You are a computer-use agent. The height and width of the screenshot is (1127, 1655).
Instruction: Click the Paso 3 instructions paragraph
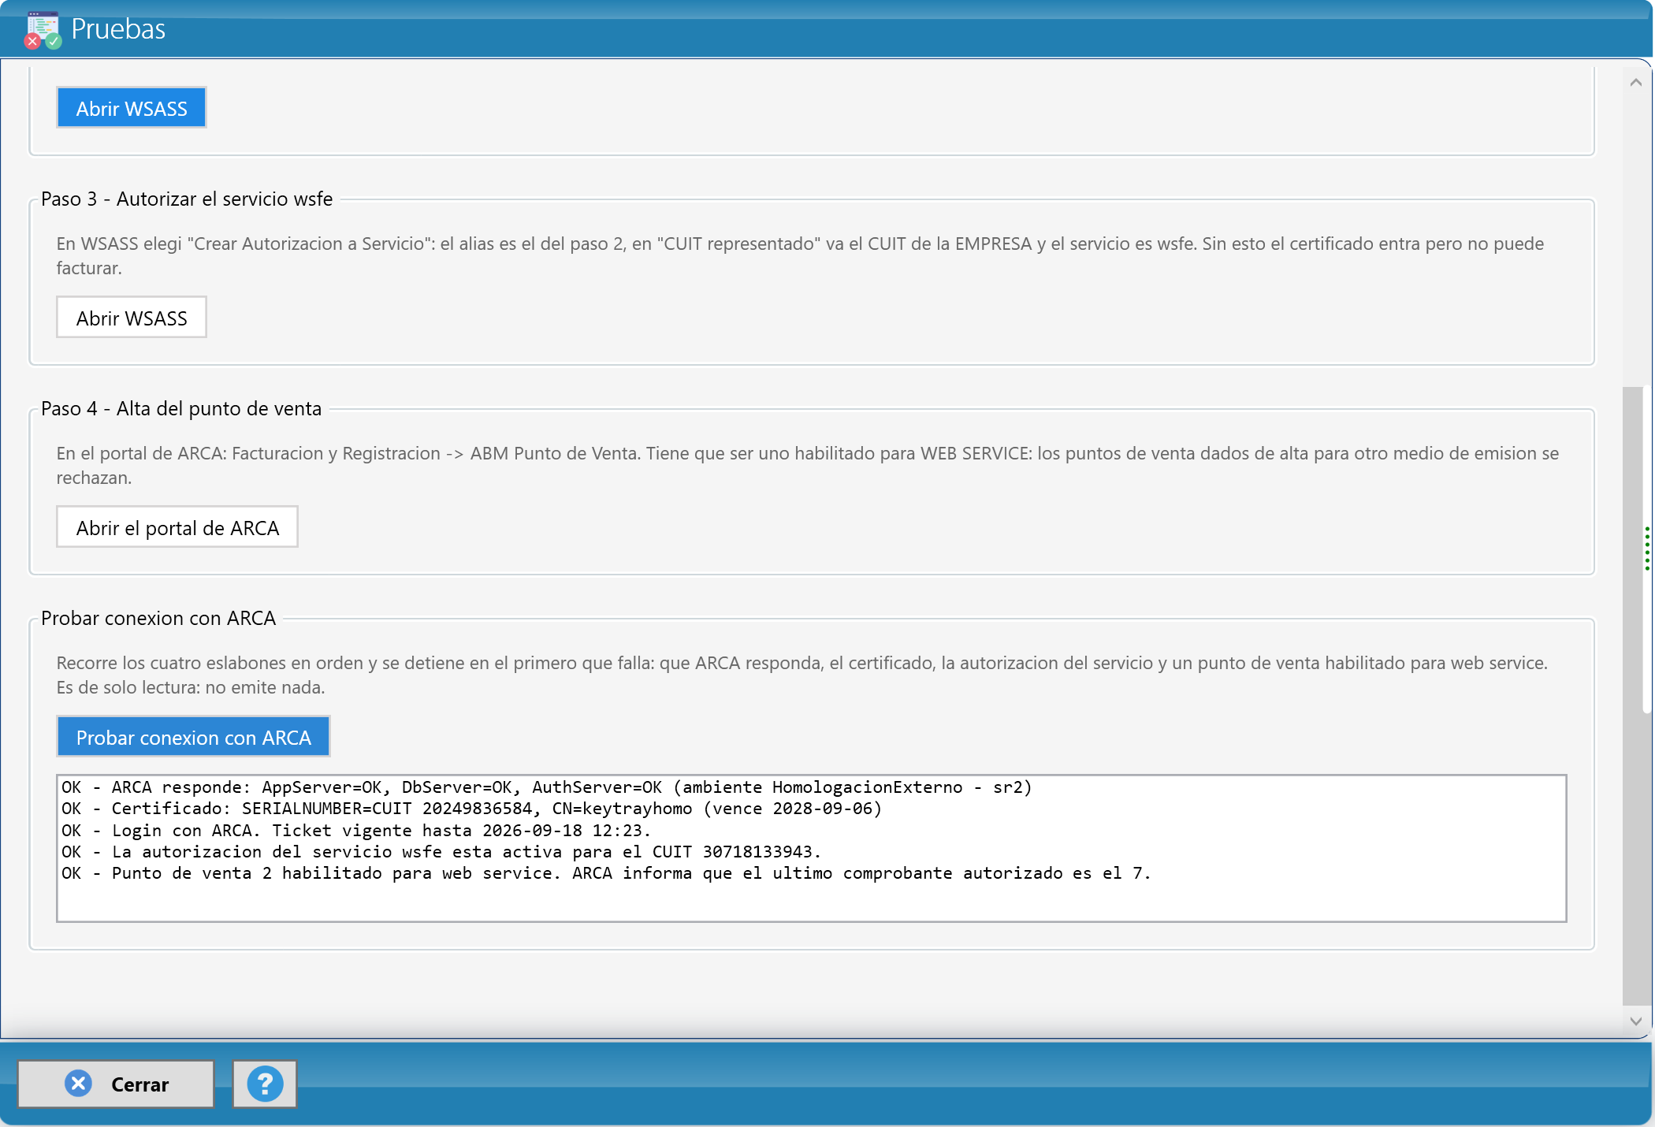800,255
